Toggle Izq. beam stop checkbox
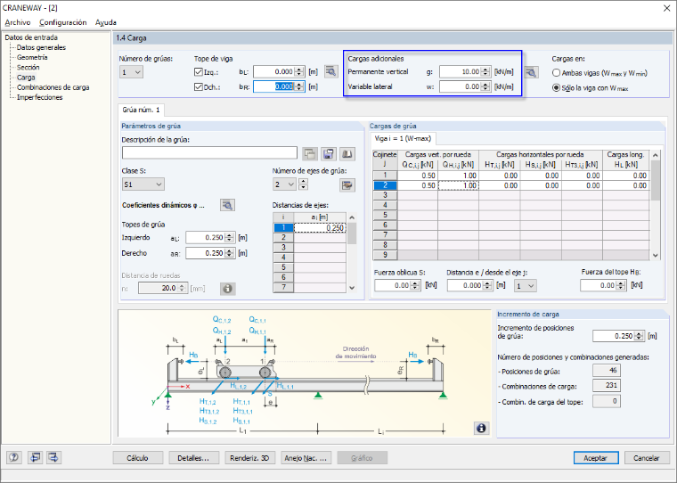 (x=199, y=72)
